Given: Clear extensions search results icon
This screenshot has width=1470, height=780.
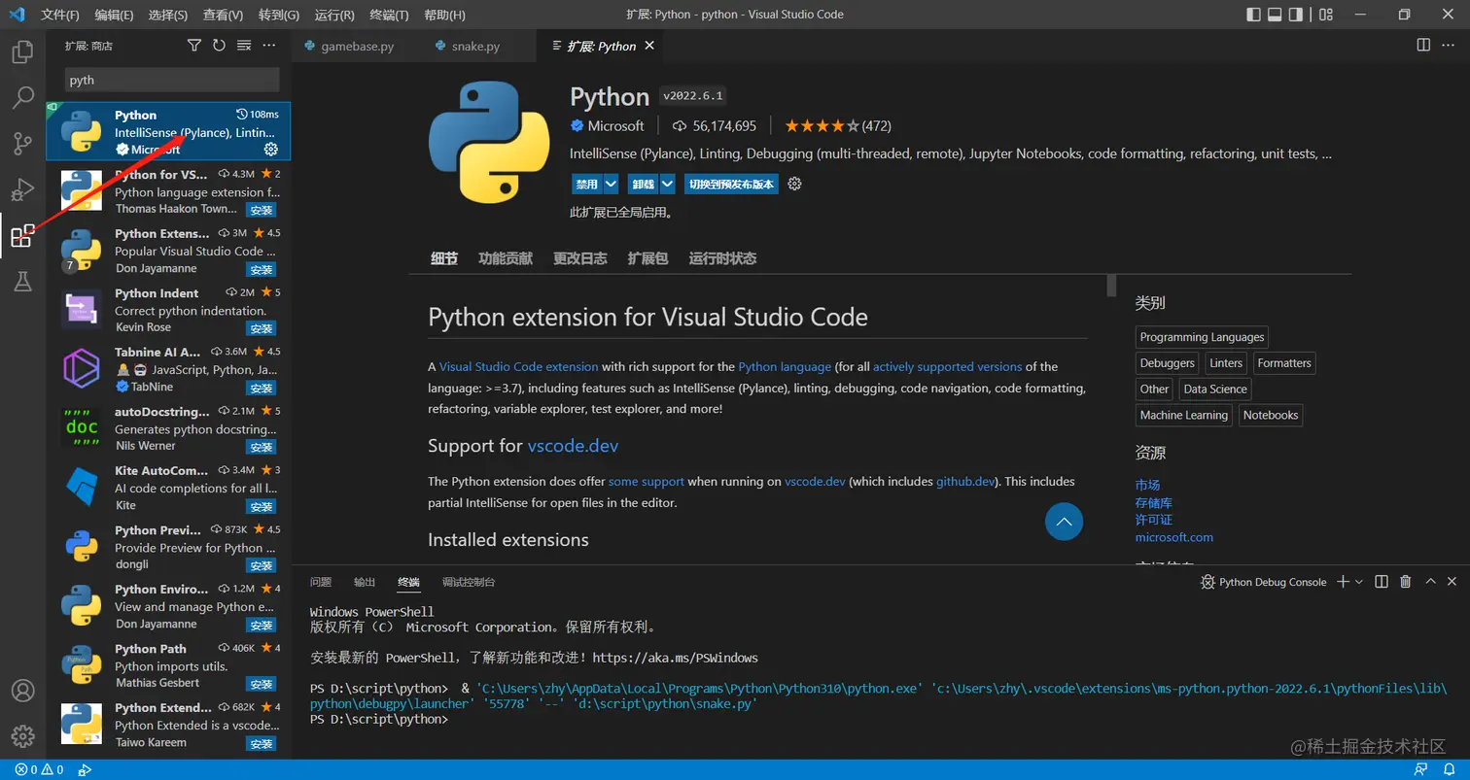Looking at the screenshot, I should 244,46.
